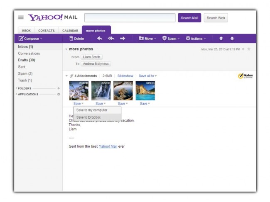Screen dimensions: 270x202
Task: Switch to the Calendar tab
Action: pos(70,30)
